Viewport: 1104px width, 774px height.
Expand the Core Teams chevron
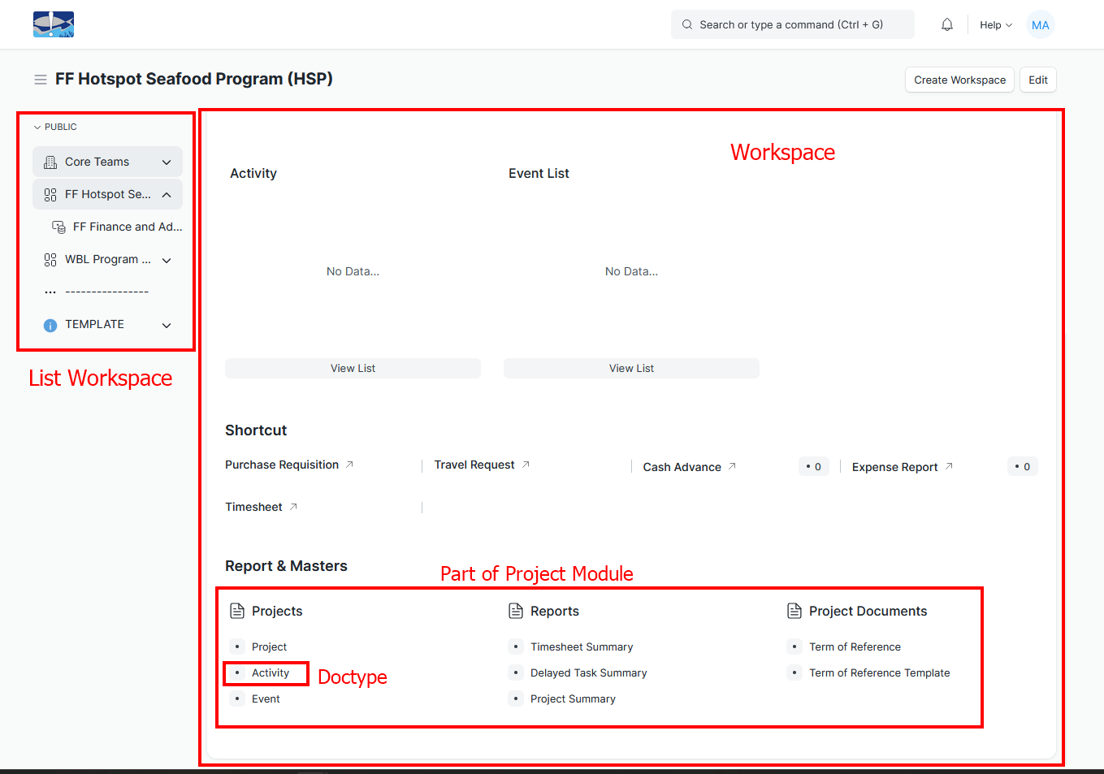click(x=167, y=162)
